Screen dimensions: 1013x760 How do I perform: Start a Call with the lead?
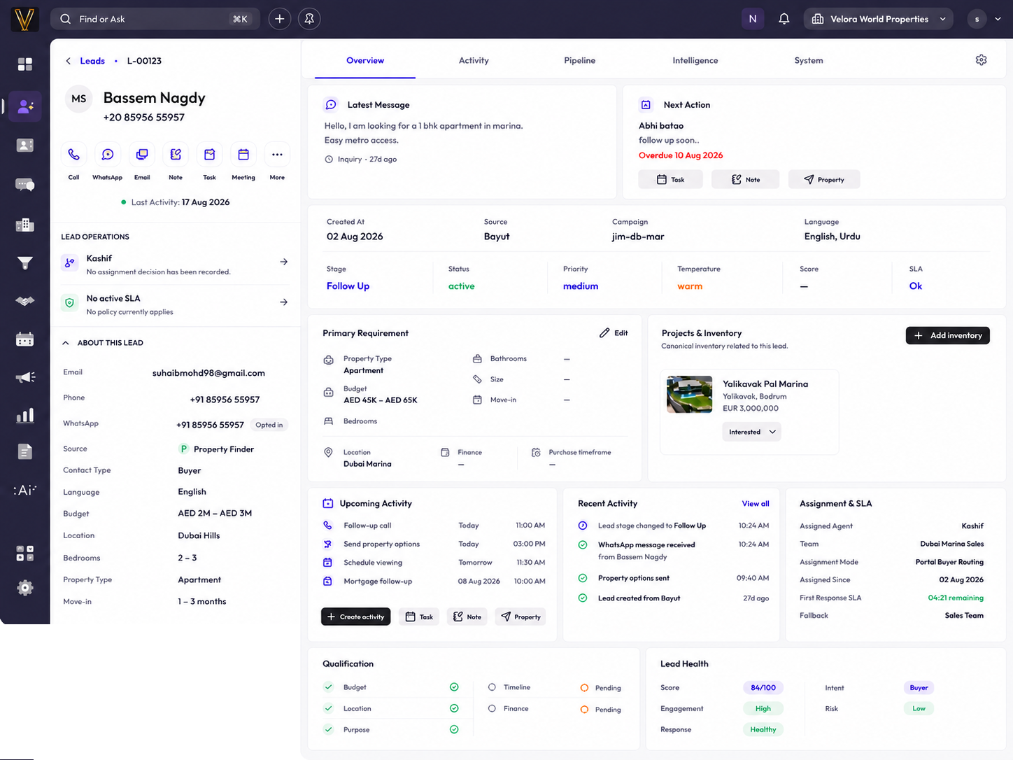tap(73, 155)
